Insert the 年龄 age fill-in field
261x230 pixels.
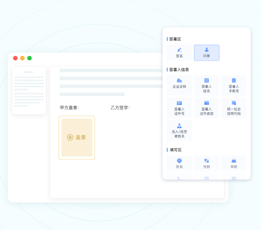pos(234,163)
